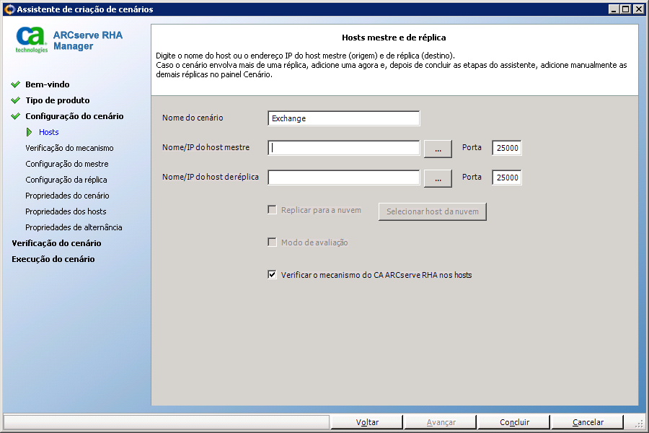Select the Configuração do mestre step
The width and height of the screenshot is (649, 433).
pos(66,164)
